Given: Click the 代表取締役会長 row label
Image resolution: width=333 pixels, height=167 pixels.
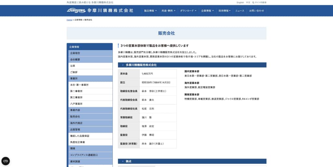Looking at the screenshot, I should click(129, 100).
